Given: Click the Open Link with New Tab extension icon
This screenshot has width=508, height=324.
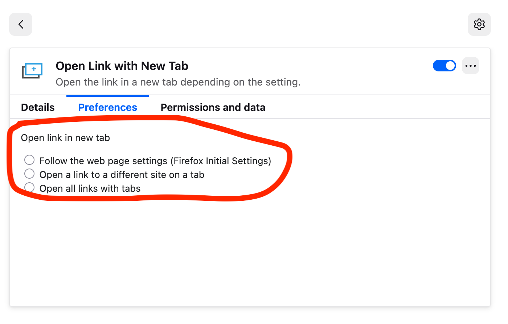Looking at the screenshot, I should tap(32, 71).
